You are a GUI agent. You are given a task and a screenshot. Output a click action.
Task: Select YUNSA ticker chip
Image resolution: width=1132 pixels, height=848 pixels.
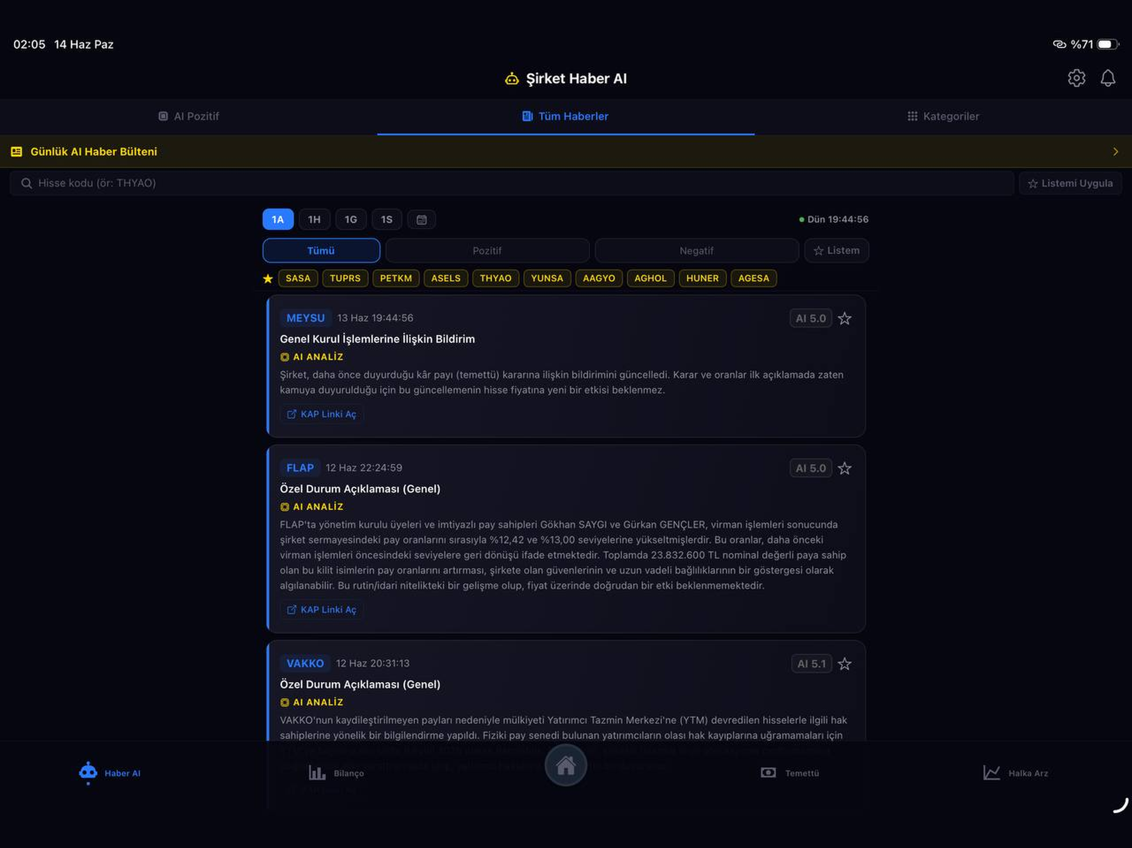click(547, 278)
